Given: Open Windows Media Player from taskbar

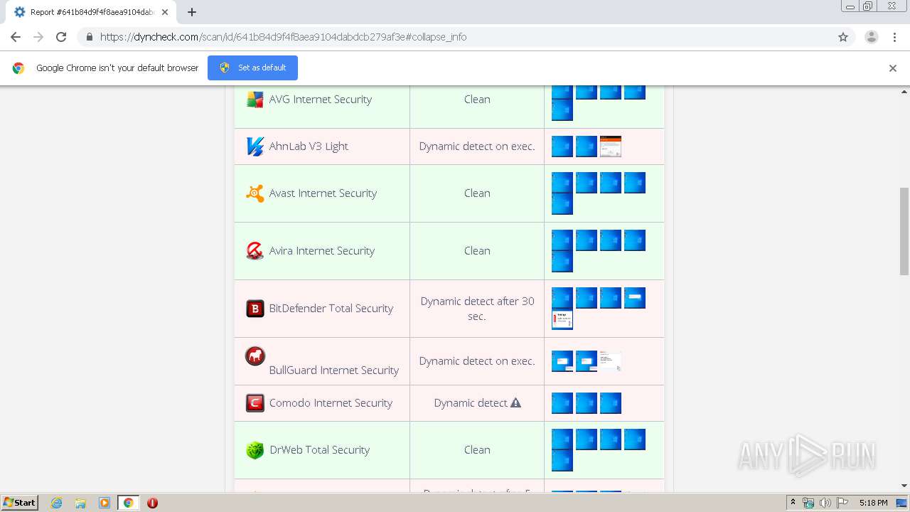Looking at the screenshot, I should pyautogui.click(x=105, y=503).
